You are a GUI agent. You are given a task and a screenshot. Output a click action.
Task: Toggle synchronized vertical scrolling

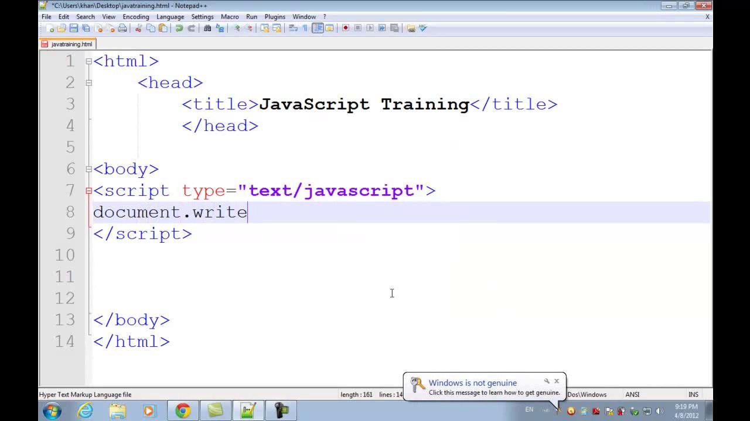point(265,28)
